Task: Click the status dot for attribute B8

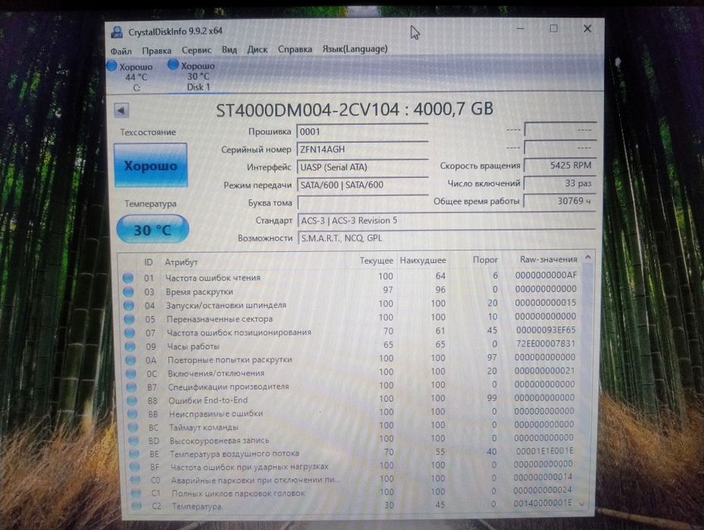Action: 132,400
